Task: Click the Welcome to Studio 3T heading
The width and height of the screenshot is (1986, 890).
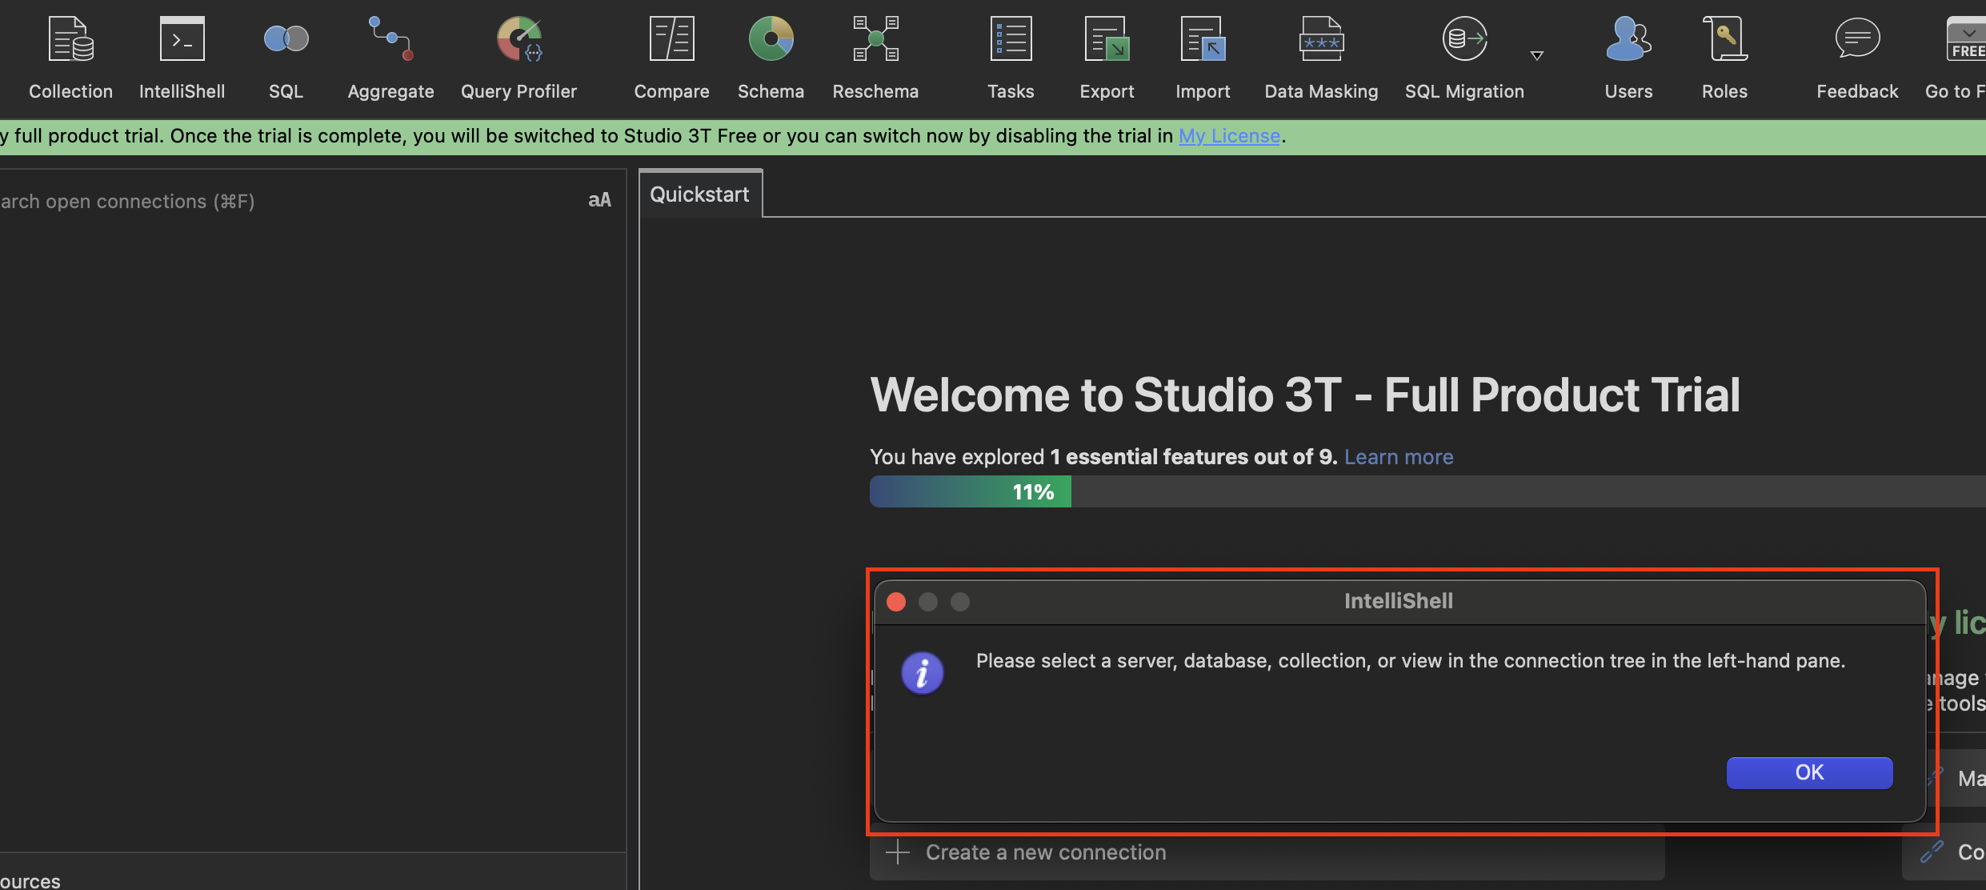Action: (x=1305, y=395)
